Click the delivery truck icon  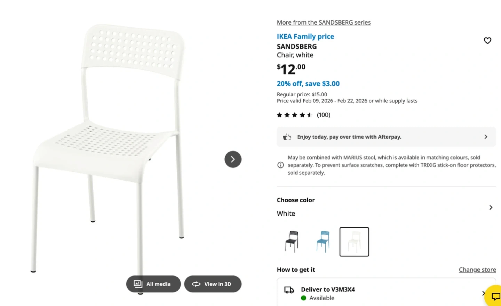point(289,290)
